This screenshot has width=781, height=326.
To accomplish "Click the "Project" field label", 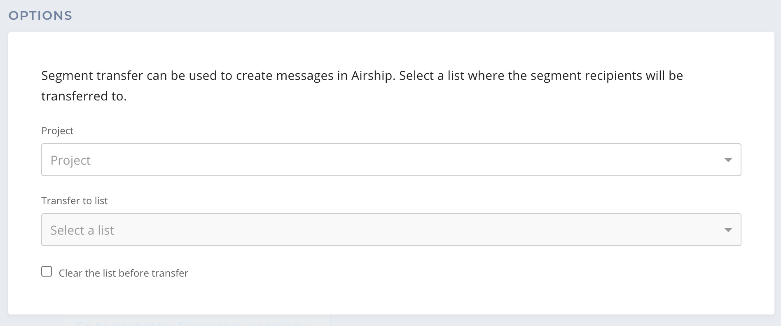I will tap(57, 131).
